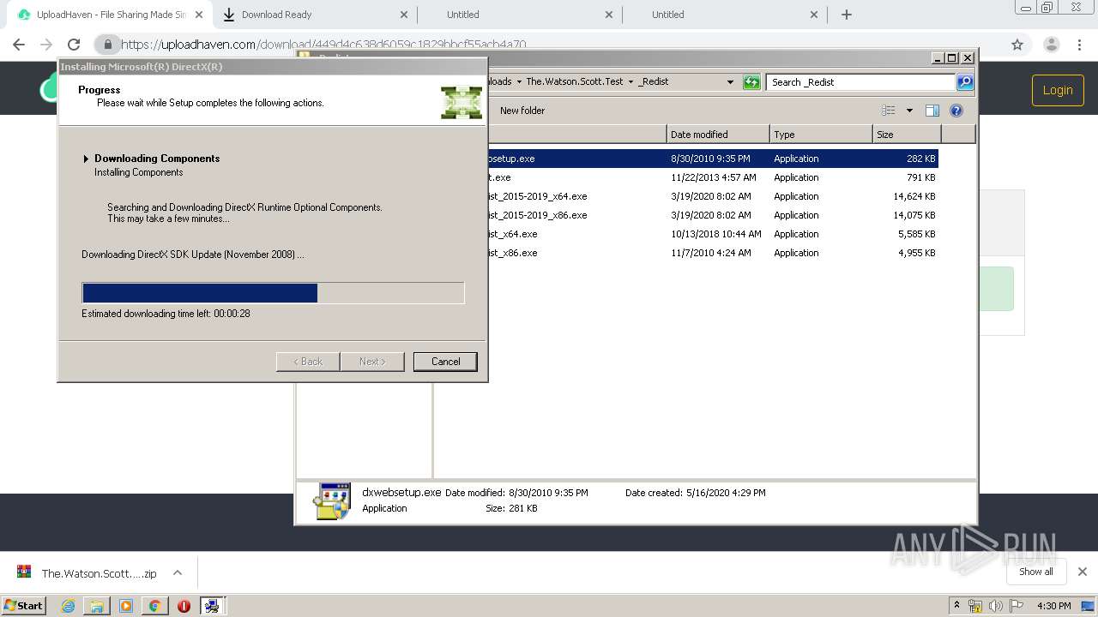
Task: Open the views options dropdown arrow
Action: (x=909, y=111)
